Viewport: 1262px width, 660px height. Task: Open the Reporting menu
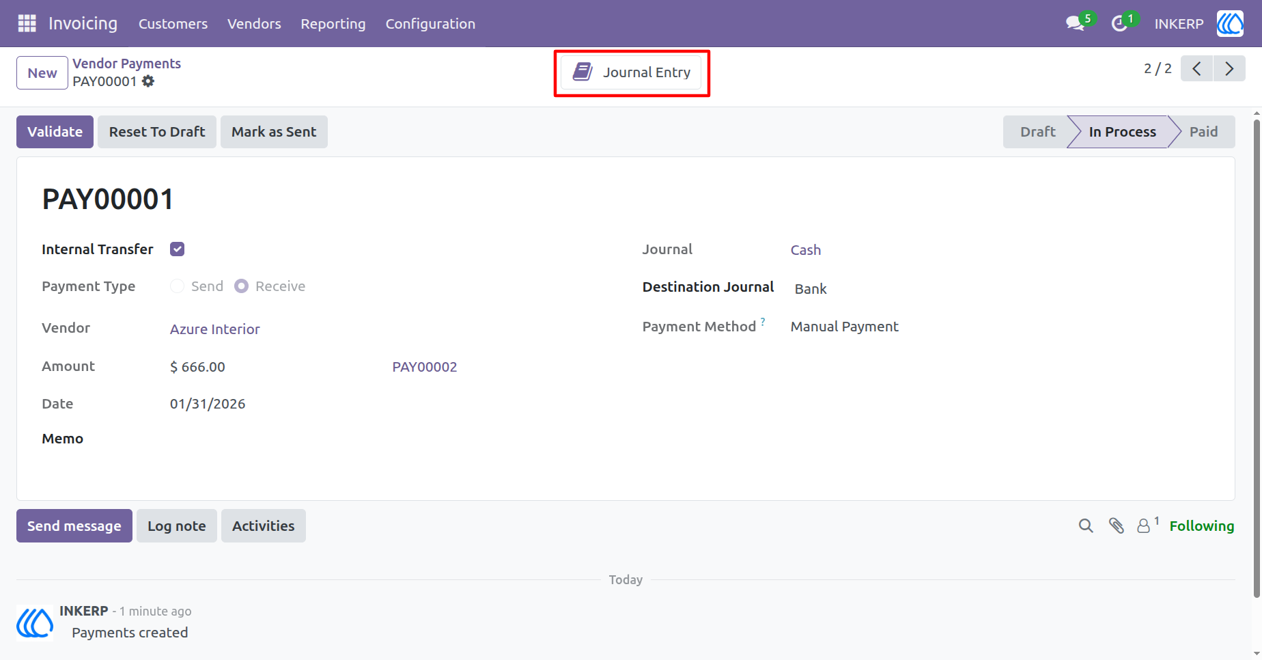(333, 24)
